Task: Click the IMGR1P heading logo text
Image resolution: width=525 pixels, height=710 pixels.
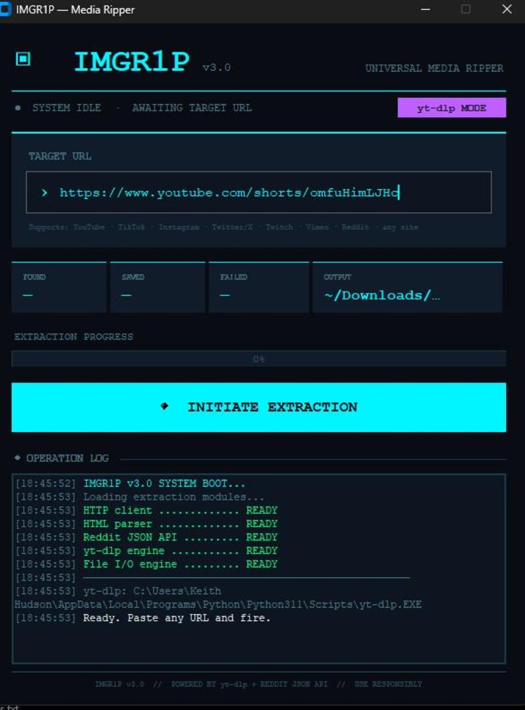Action: click(132, 61)
